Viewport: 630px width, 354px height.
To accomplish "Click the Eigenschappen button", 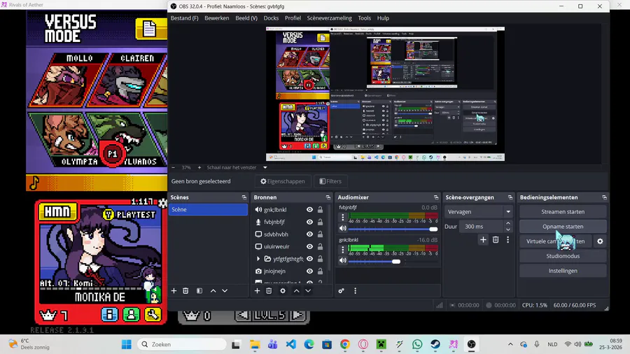I will (283, 181).
